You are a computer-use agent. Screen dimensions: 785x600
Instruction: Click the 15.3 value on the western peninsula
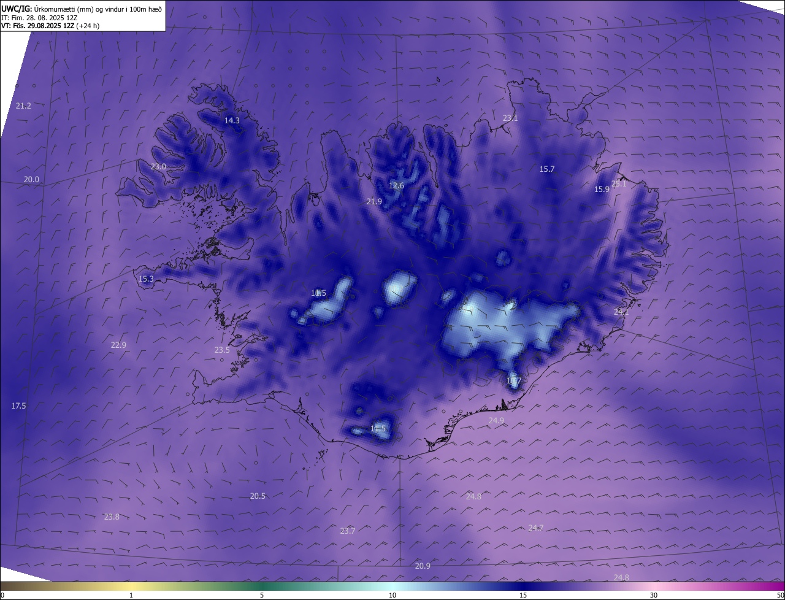[146, 279]
